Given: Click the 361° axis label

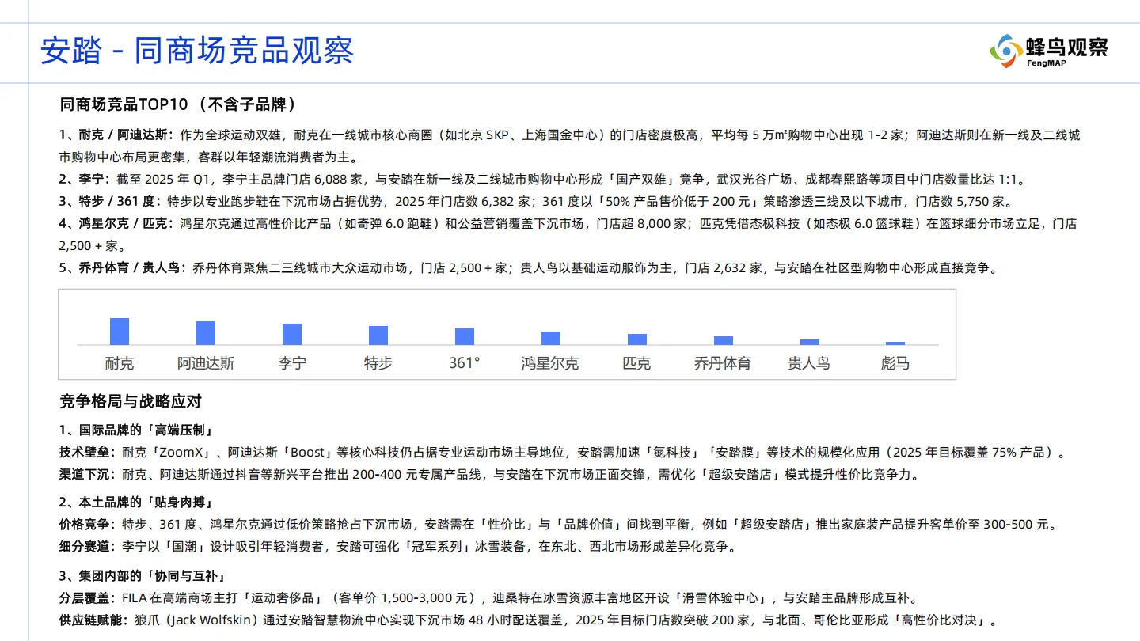Looking at the screenshot, I should [x=465, y=364].
